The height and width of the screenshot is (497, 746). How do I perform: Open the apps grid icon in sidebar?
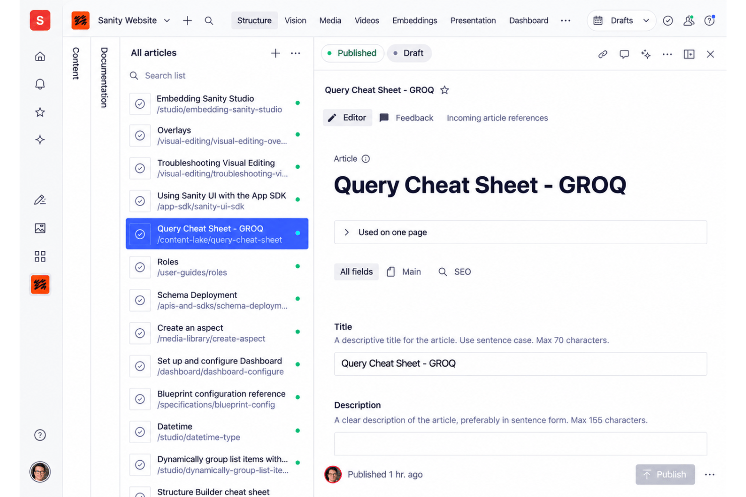(x=40, y=256)
